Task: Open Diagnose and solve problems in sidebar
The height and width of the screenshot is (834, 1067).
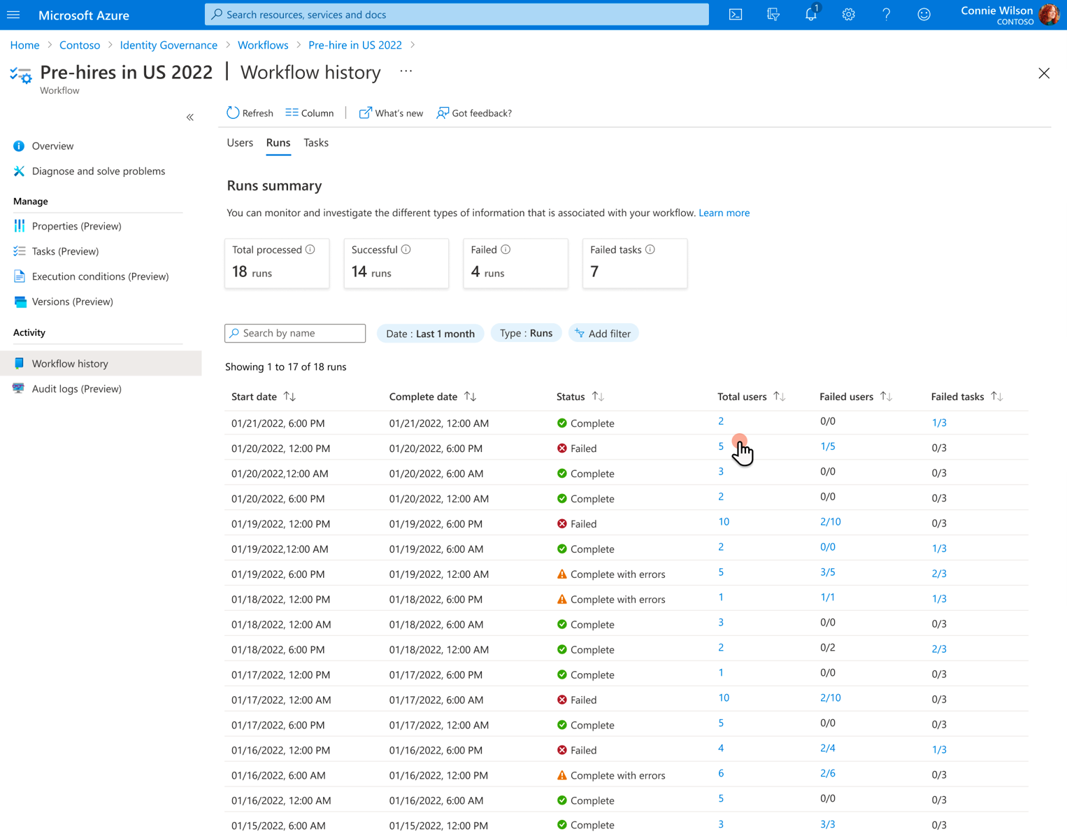Action: 98,171
